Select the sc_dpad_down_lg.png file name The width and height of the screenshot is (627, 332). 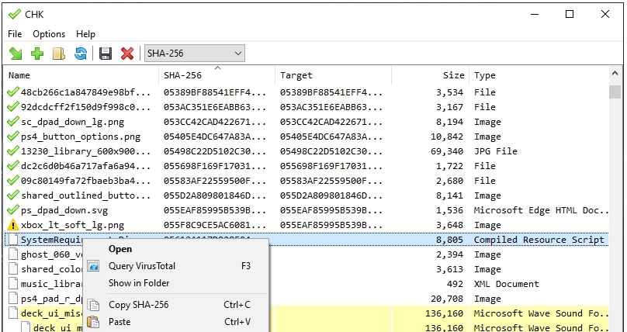[72, 122]
